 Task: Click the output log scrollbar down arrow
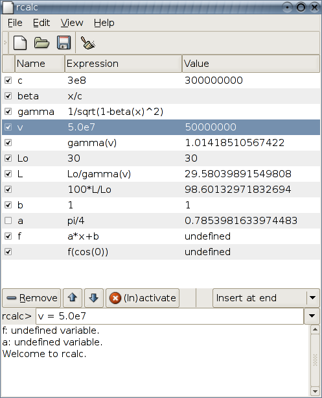315,391
